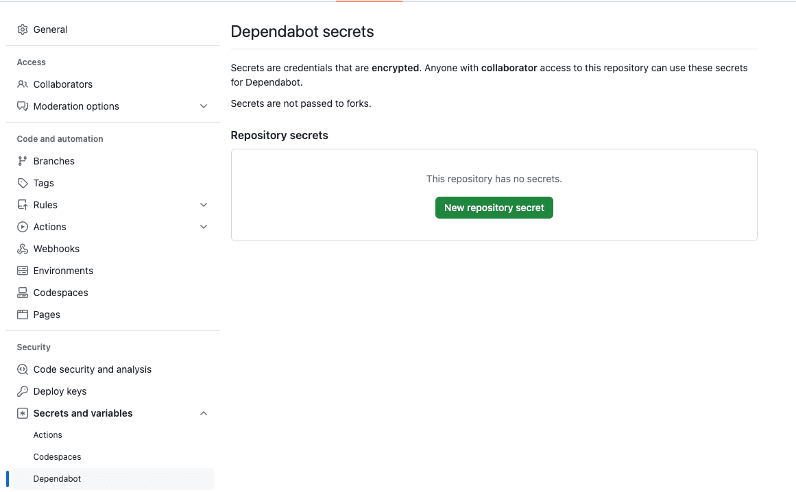
Task: Open Actions under Secrets and variables
Action: [48, 435]
